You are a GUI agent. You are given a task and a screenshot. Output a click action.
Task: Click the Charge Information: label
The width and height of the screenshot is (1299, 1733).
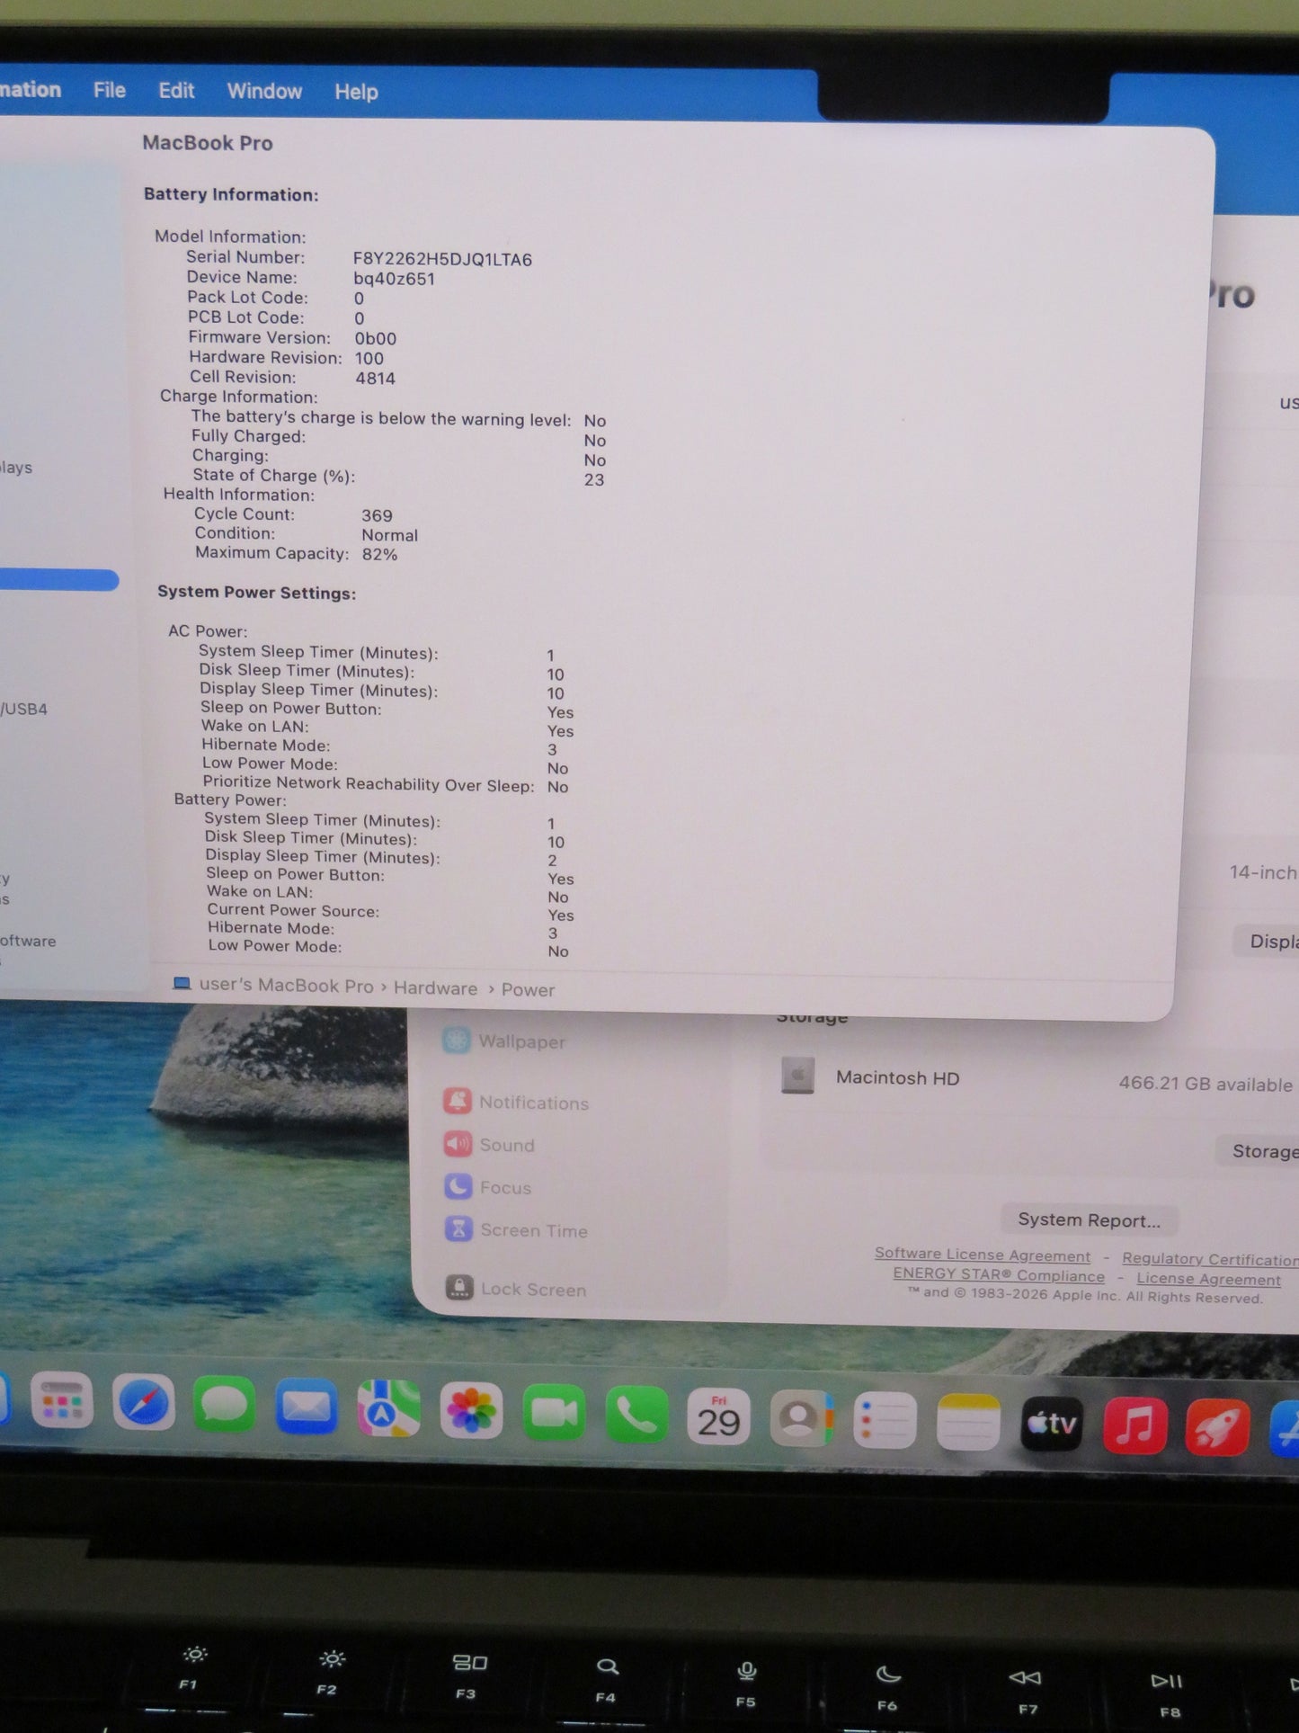pos(238,397)
